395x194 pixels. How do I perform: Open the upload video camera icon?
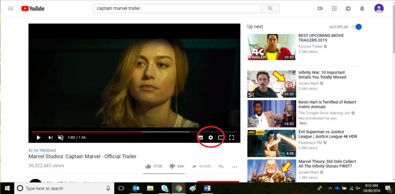320,8
